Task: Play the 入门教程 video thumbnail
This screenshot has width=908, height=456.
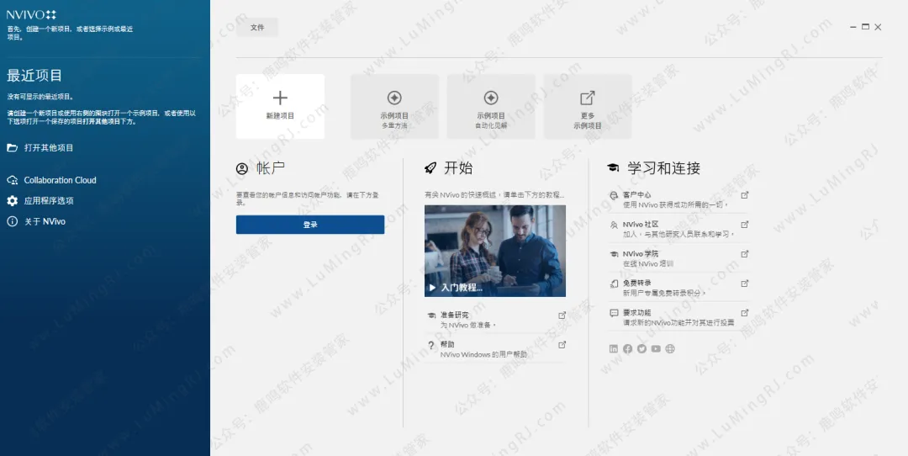Action: click(494, 251)
